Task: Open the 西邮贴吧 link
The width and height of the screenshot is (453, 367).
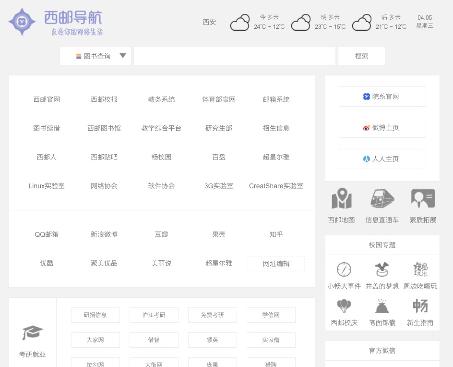Action: pos(104,157)
